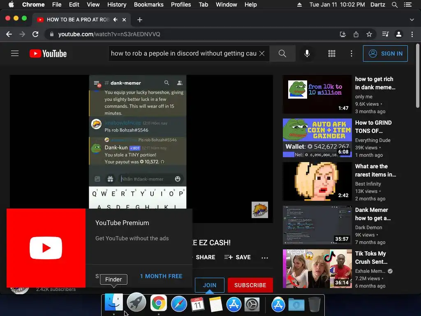Open Control Center in menu bar
The width and height of the screenshot is (421, 316).
(x=408, y=5)
